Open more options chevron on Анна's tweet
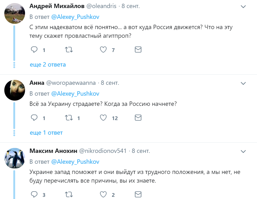 coord(243,83)
